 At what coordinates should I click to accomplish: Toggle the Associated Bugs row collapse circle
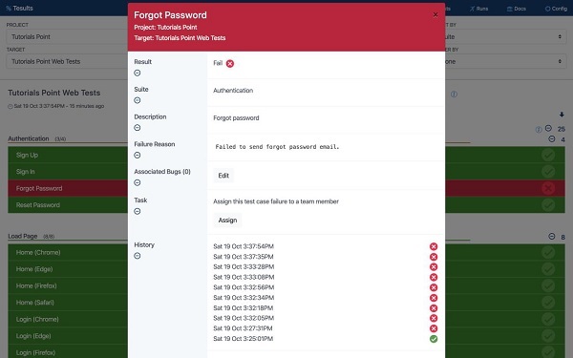click(137, 182)
